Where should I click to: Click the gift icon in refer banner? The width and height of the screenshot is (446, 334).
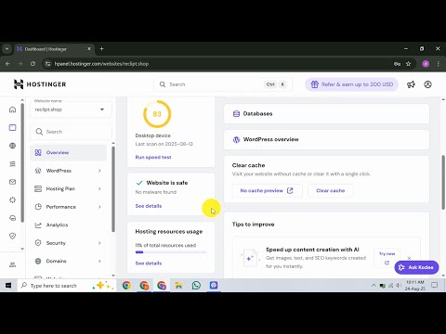(314, 84)
